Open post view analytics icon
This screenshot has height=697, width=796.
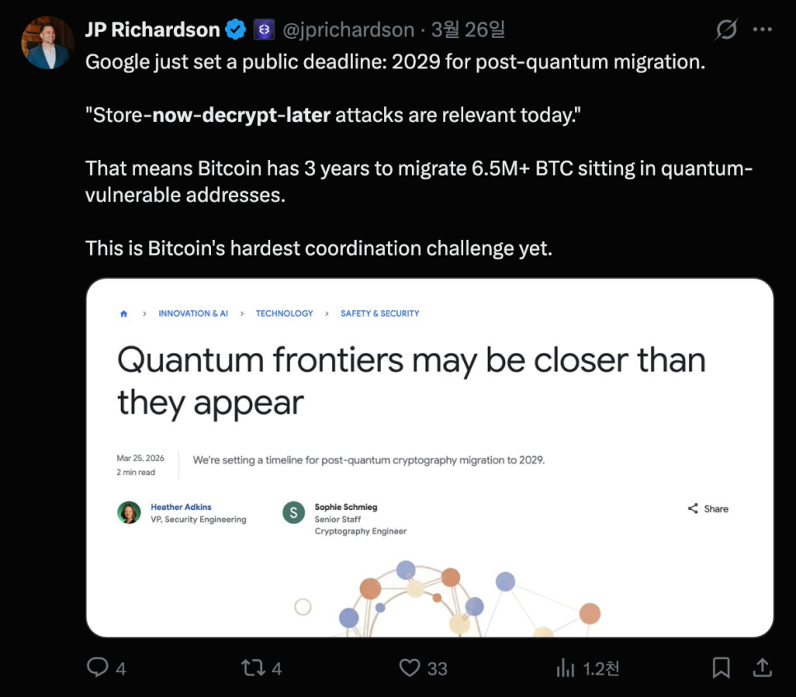(x=565, y=667)
